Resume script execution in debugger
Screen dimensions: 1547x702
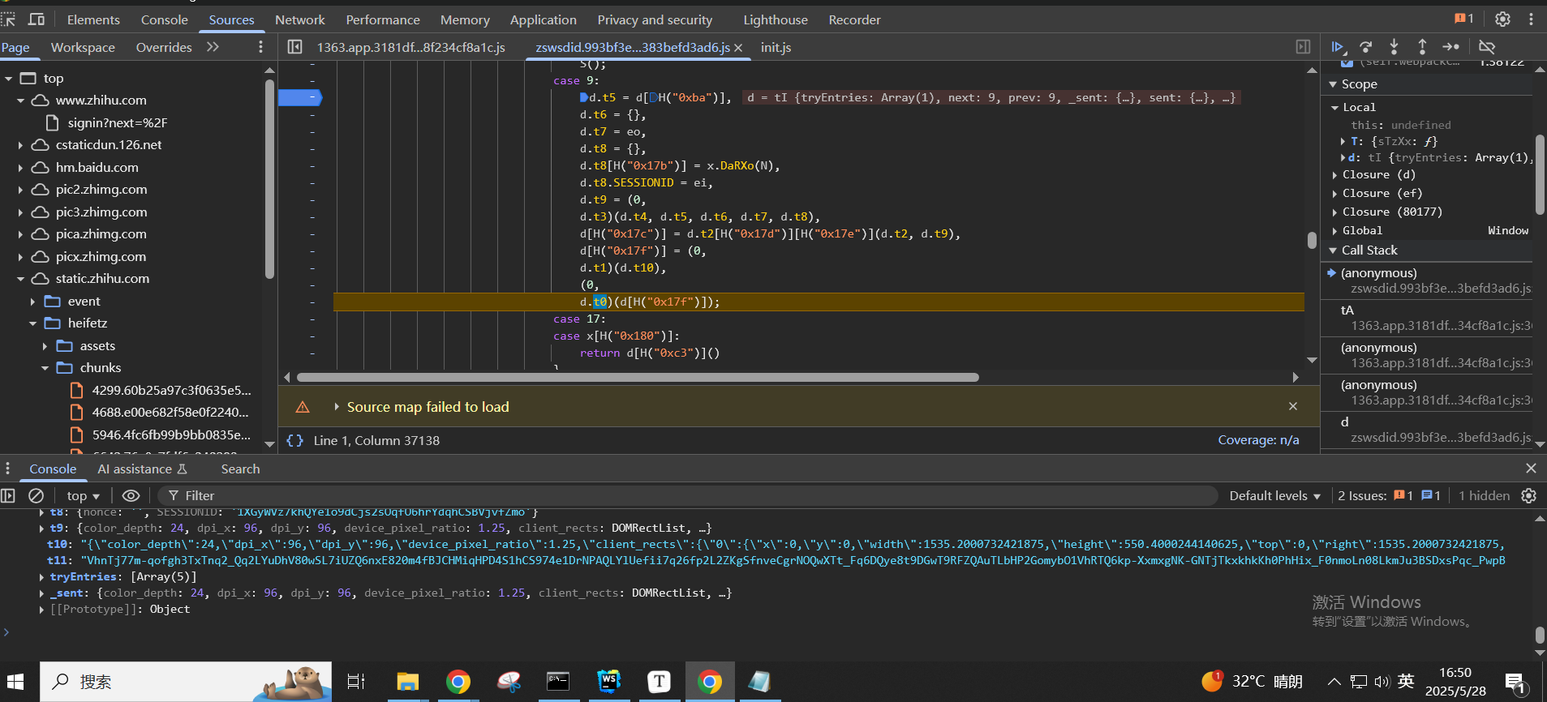click(1338, 47)
